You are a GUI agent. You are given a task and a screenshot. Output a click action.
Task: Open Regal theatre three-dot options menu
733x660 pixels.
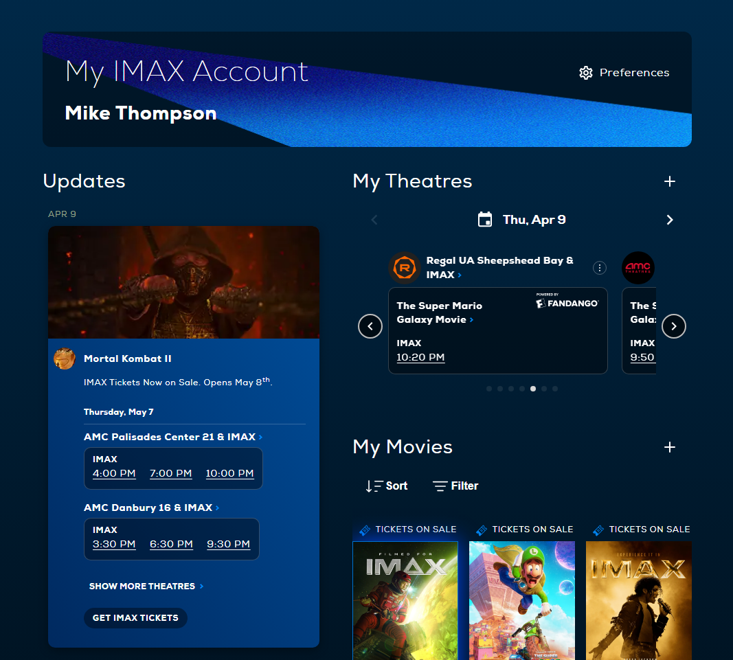pos(600,268)
